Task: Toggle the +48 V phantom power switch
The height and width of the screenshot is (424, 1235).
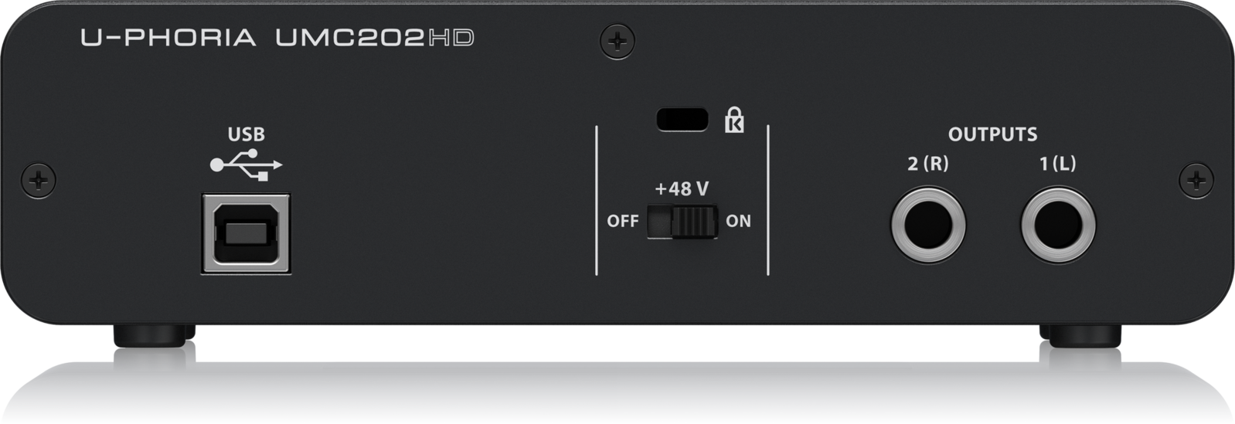Action: pos(682,222)
